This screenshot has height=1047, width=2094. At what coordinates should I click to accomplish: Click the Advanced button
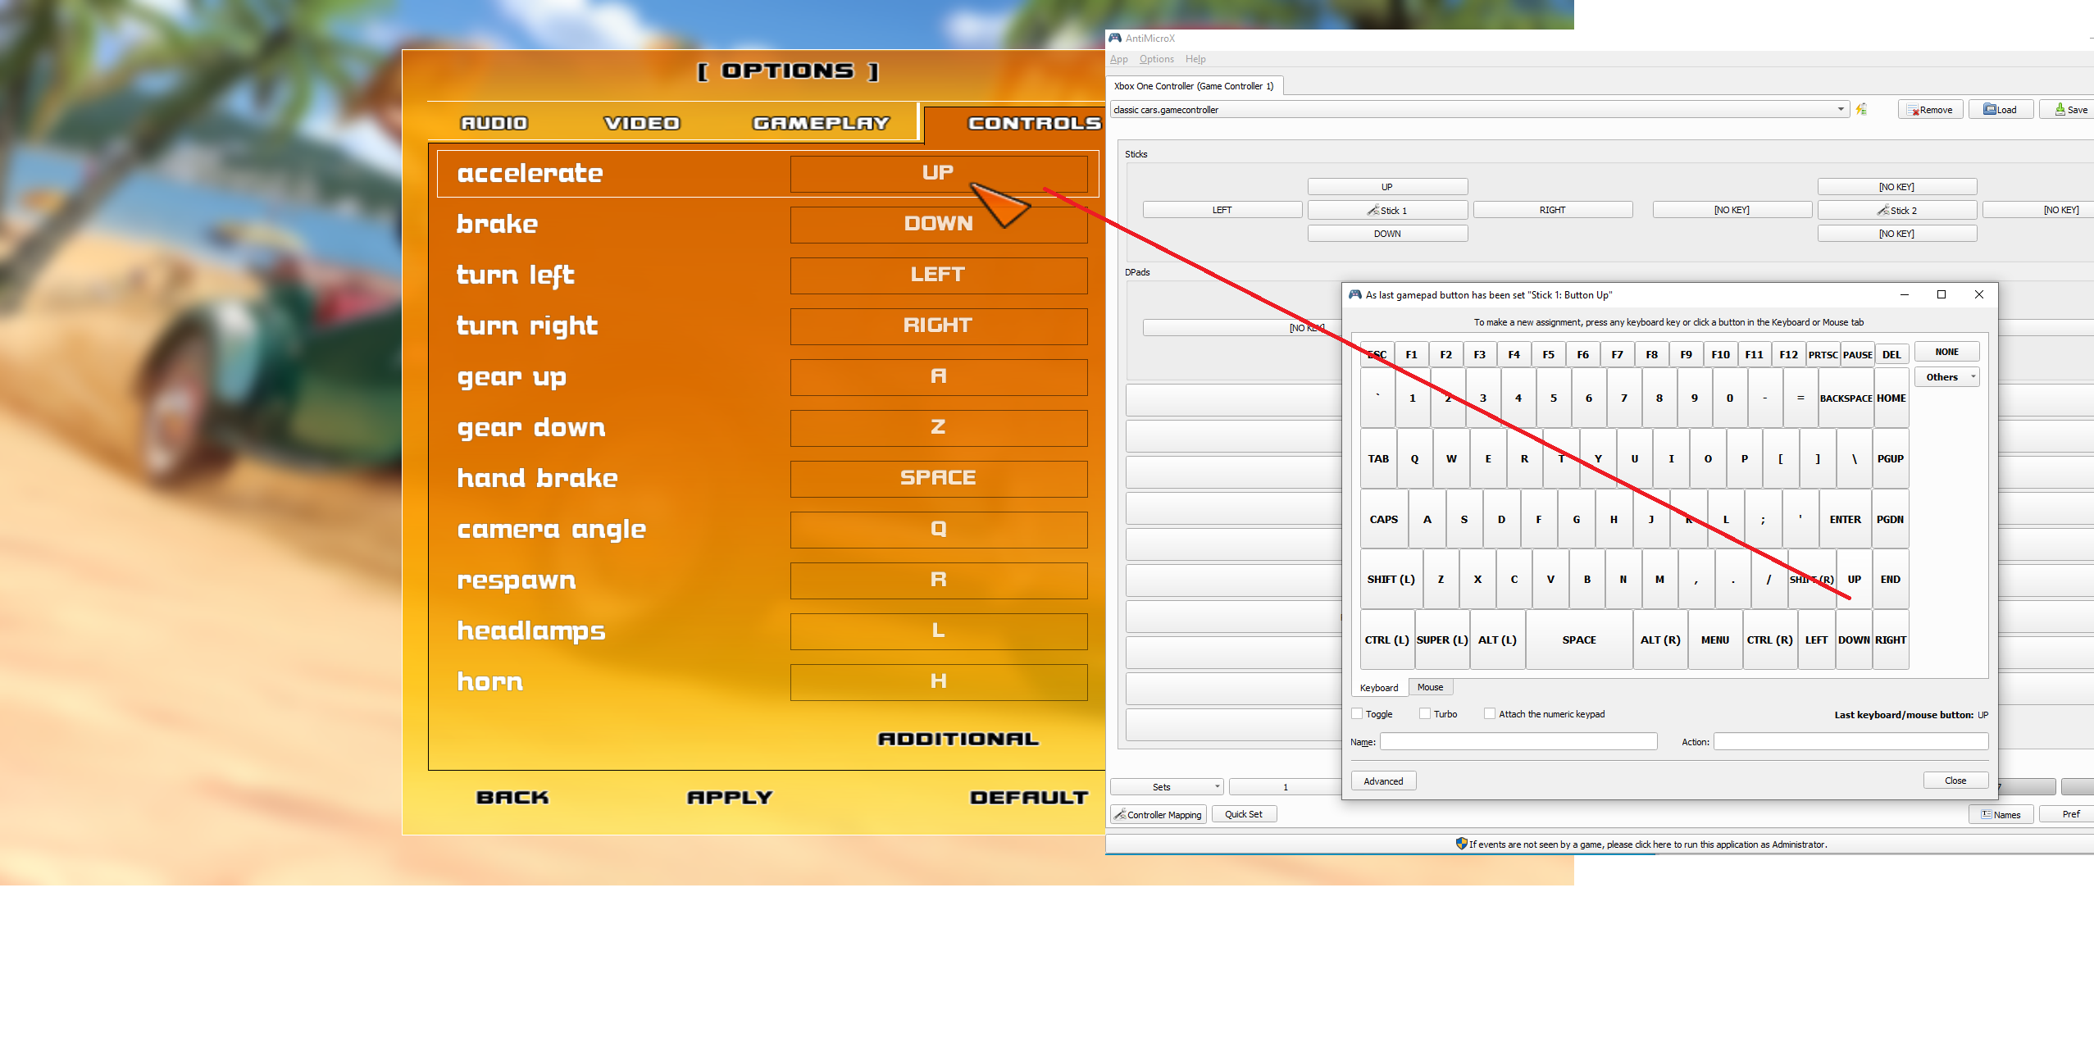click(x=1383, y=781)
